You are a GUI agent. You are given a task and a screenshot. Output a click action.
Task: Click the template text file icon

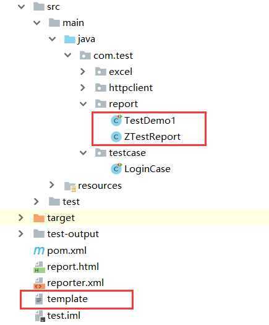(39, 299)
